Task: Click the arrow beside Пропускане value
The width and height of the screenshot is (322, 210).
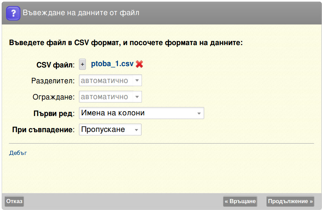Action: pos(136,130)
